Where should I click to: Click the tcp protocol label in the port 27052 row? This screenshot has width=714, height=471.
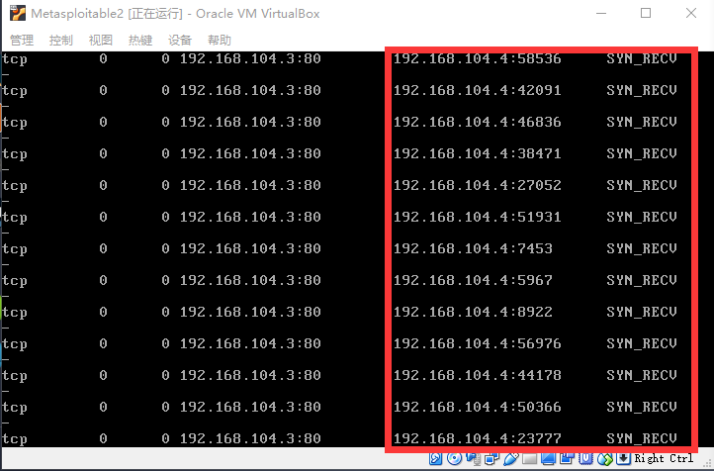pos(15,186)
